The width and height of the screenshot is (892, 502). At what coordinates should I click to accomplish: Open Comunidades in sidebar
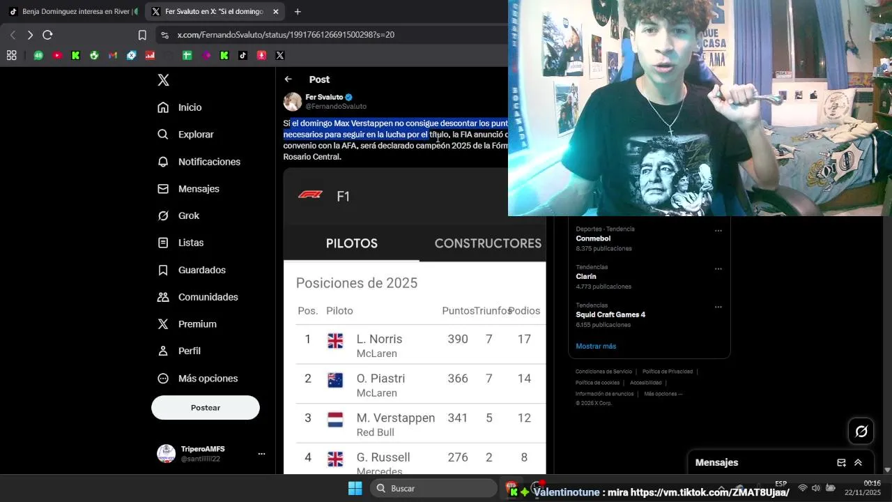(198, 297)
